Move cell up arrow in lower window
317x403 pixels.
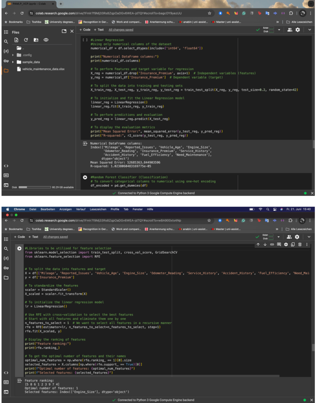click(258, 245)
